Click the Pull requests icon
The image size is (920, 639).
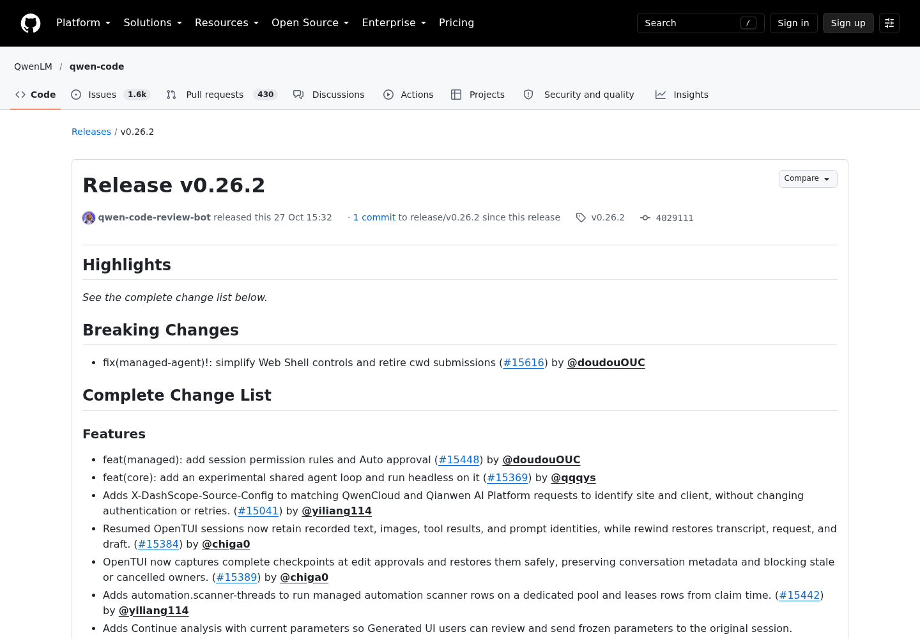pos(171,95)
